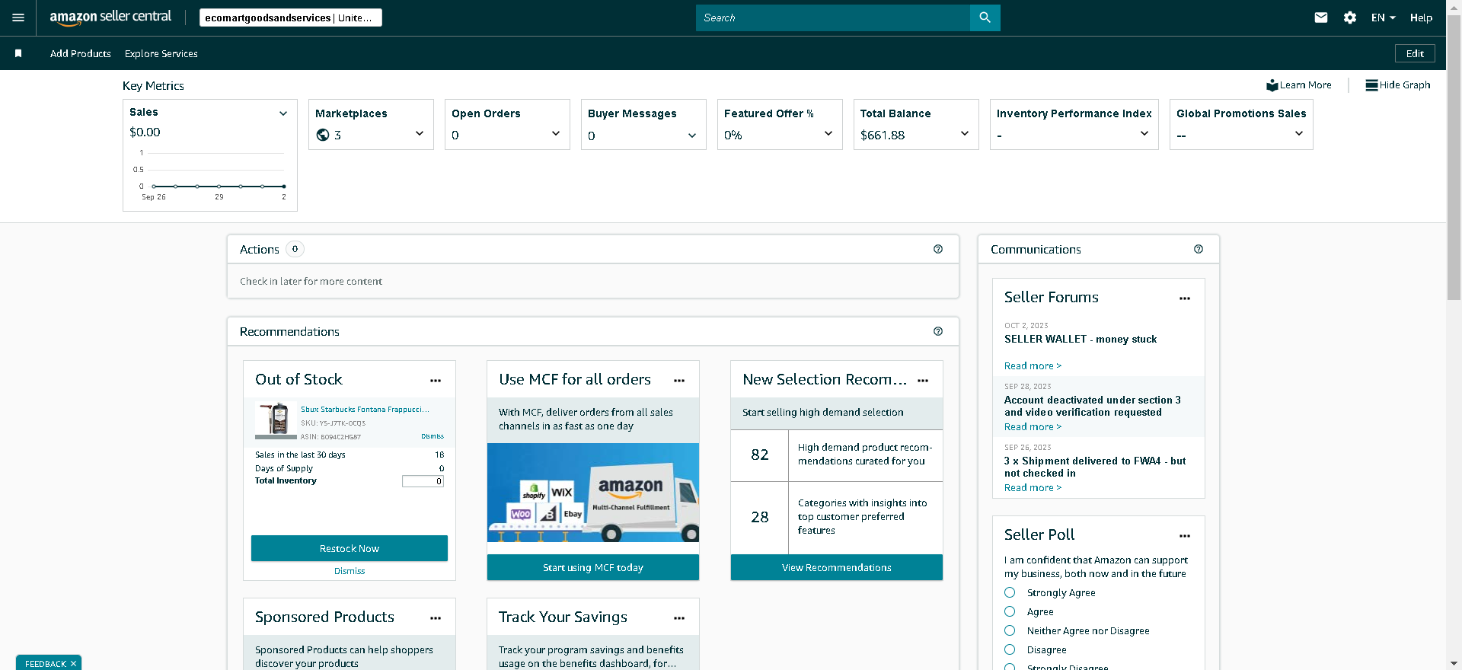Open Use MCF card options menu
Screen dimensions: 1462x670
pyautogui.click(x=679, y=381)
